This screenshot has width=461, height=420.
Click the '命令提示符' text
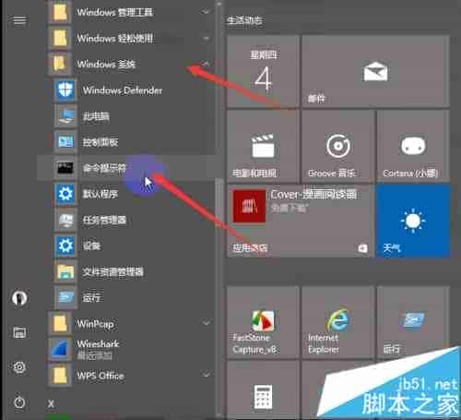(104, 168)
